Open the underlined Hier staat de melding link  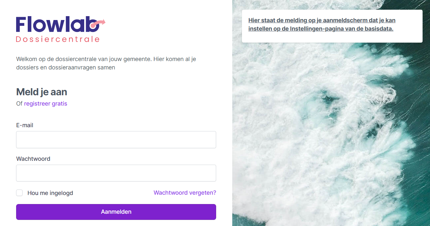pyautogui.click(x=322, y=25)
